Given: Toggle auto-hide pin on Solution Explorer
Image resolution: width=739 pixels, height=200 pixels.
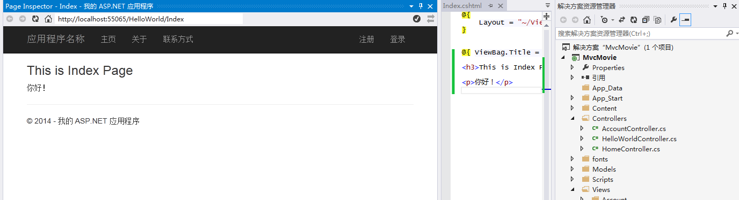Looking at the screenshot, I should pyautogui.click(x=725, y=6).
